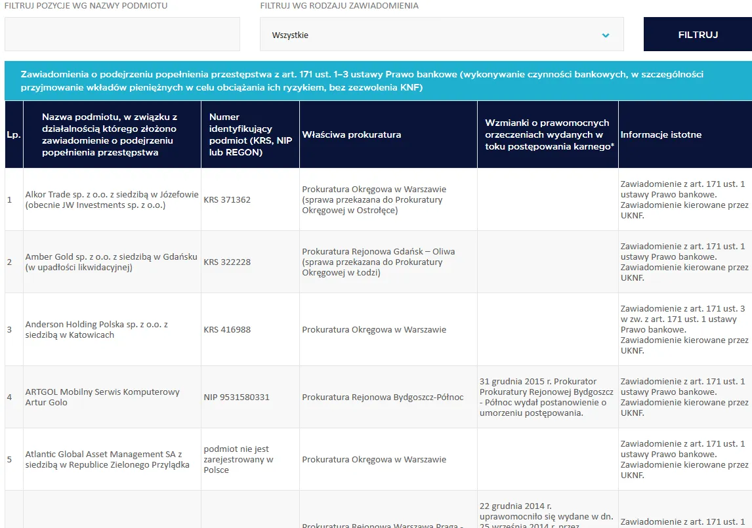Select the 'Amber Gold sp. z o.o.' entity name
Image resolution: width=752 pixels, height=528 pixels.
click(112, 262)
